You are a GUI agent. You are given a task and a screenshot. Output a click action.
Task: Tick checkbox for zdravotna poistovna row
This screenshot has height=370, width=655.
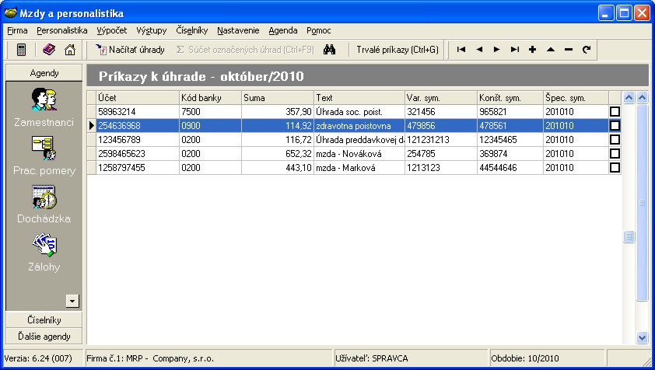615,126
